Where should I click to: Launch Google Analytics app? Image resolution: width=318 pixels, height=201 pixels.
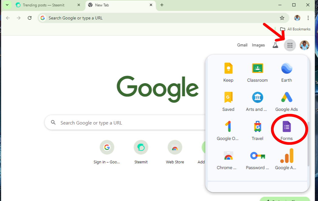tap(286, 160)
